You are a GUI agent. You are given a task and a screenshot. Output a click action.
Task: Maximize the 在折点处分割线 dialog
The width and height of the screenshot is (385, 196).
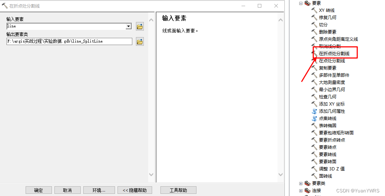[260, 6]
